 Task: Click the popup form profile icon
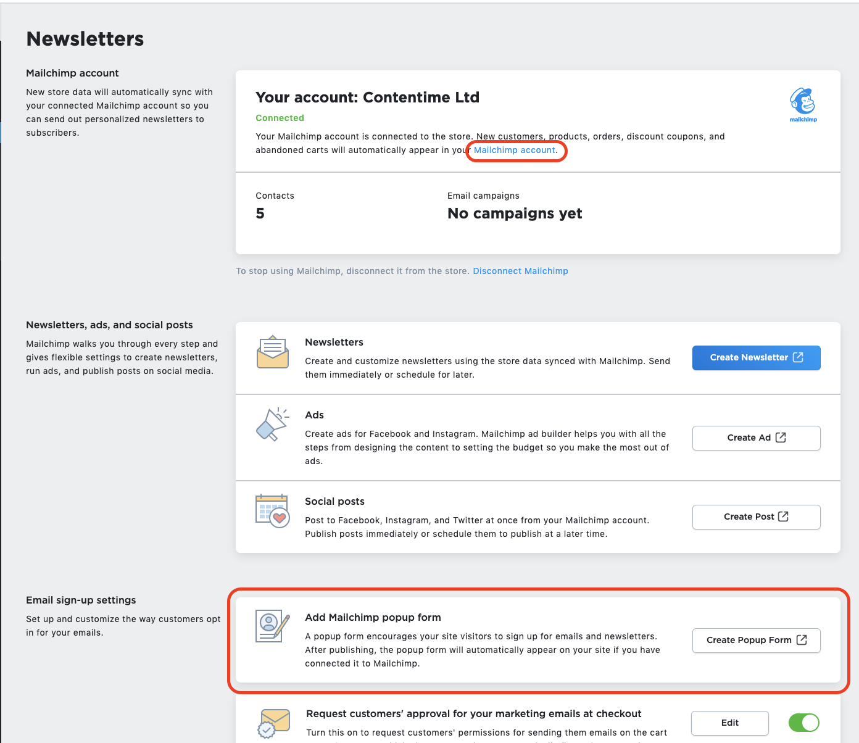pos(273,626)
